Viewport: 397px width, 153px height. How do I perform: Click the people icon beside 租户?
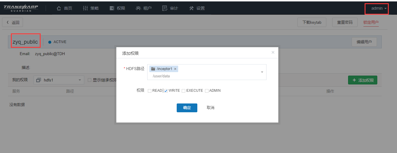tap(138, 8)
